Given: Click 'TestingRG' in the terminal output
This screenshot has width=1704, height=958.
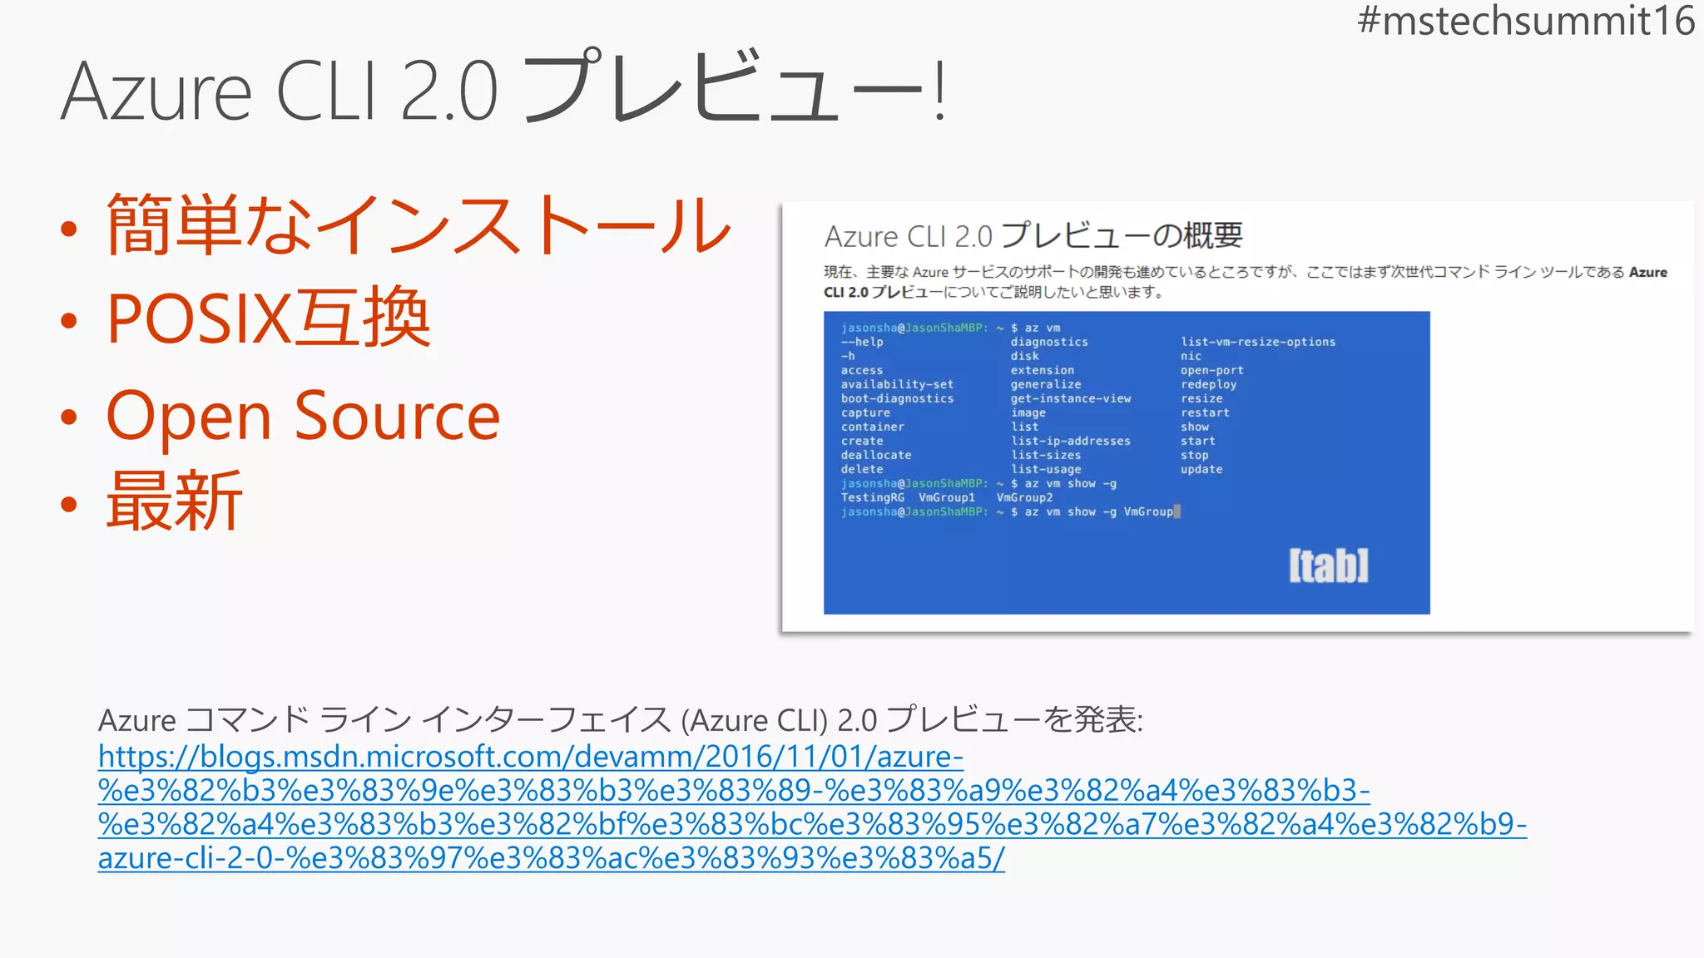Looking at the screenshot, I should (873, 497).
